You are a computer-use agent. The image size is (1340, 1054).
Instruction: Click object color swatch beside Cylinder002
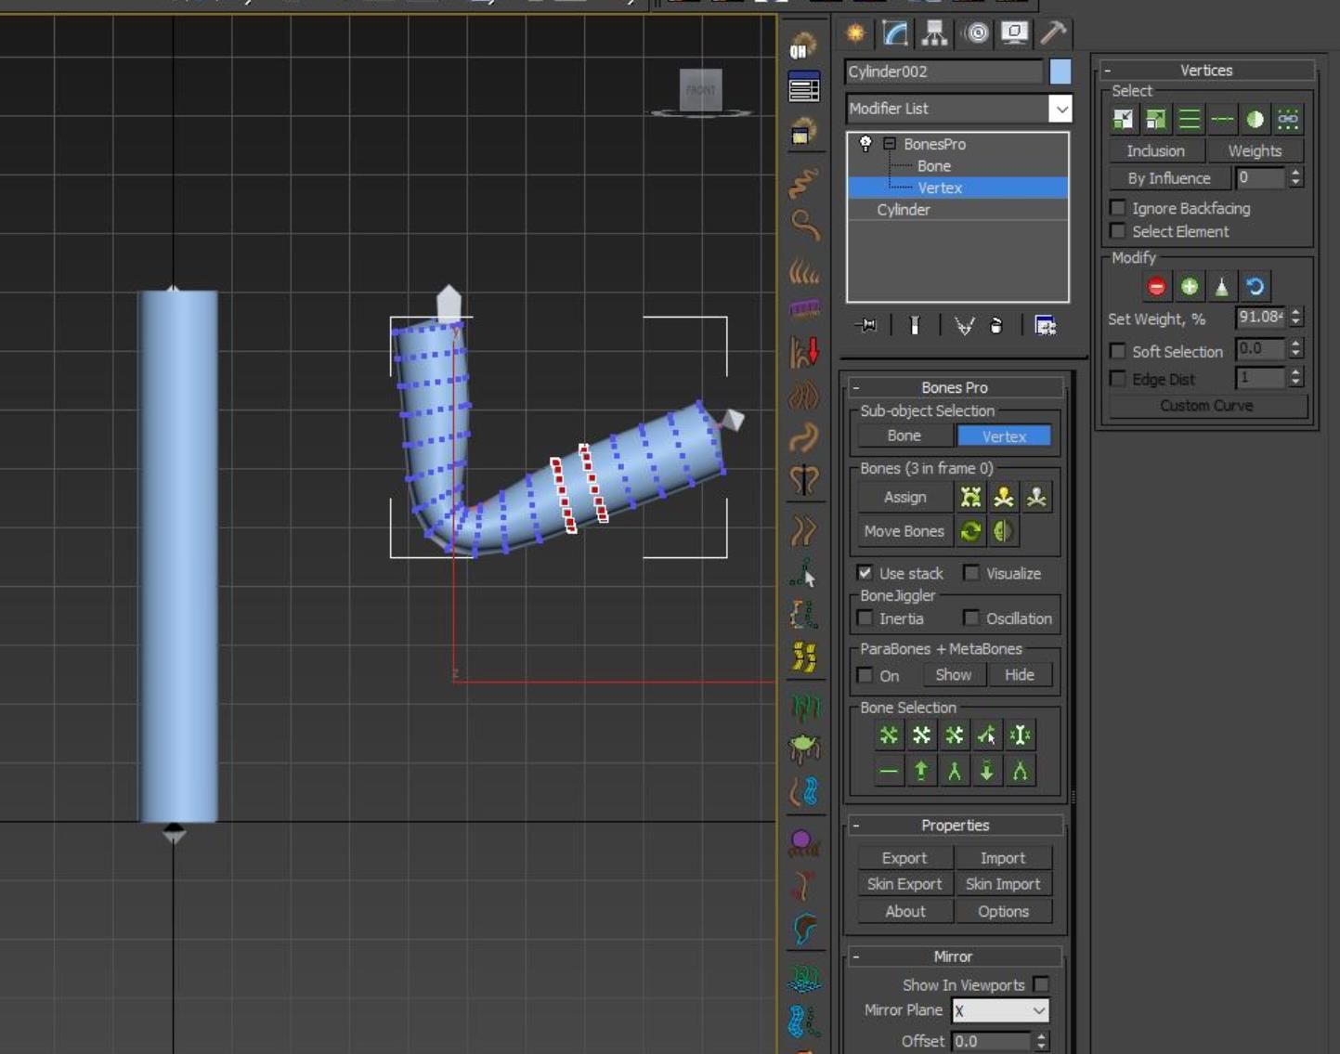(x=1060, y=72)
